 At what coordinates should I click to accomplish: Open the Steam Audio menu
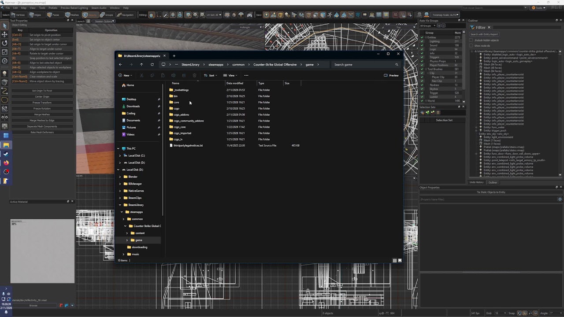click(99, 8)
